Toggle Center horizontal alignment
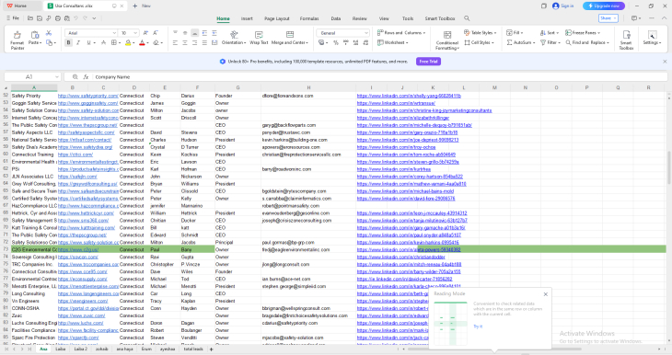 tap(185, 43)
